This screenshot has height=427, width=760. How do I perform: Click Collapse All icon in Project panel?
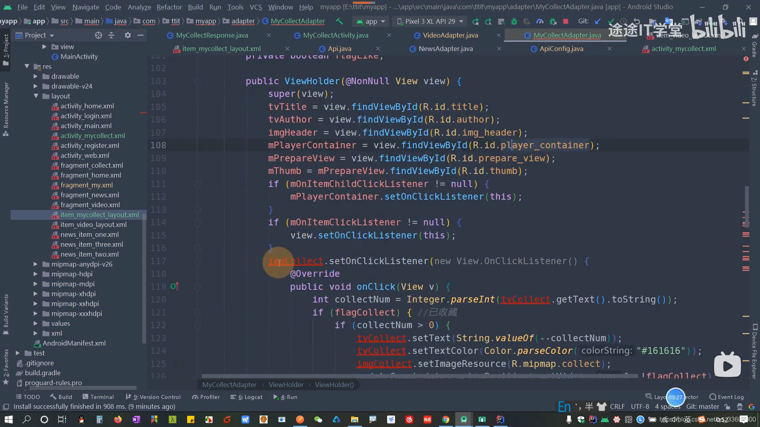(111, 35)
